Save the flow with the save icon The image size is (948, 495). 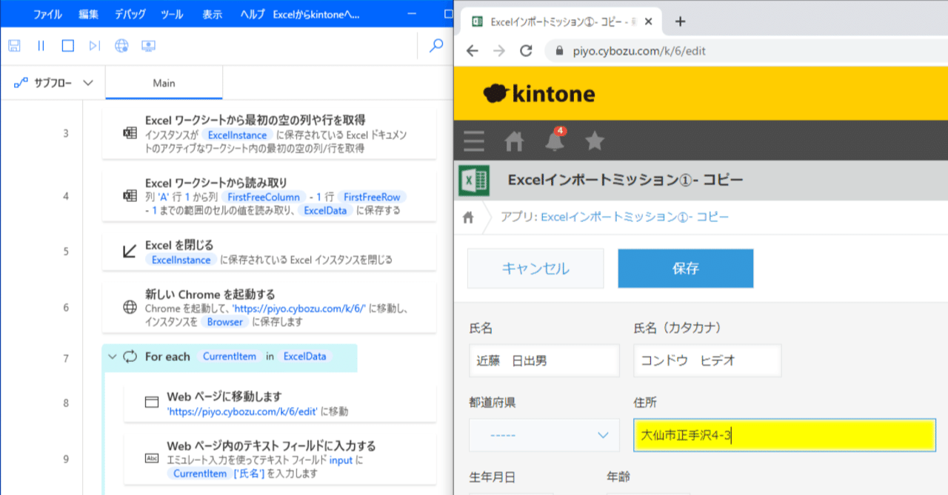(x=13, y=46)
